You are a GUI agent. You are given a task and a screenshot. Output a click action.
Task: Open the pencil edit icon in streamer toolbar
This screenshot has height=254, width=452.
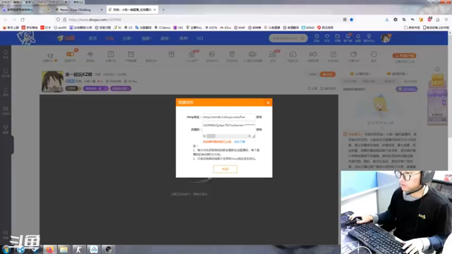coord(333,54)
